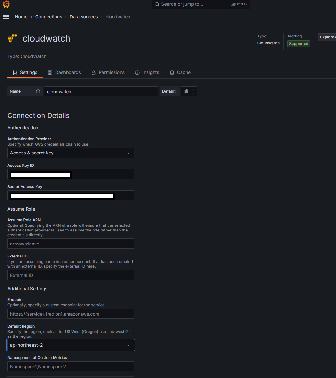Screen dimensions: 336x378
Task: Click the CloudWatch datasource logo icon
Action: coord(12,38)
